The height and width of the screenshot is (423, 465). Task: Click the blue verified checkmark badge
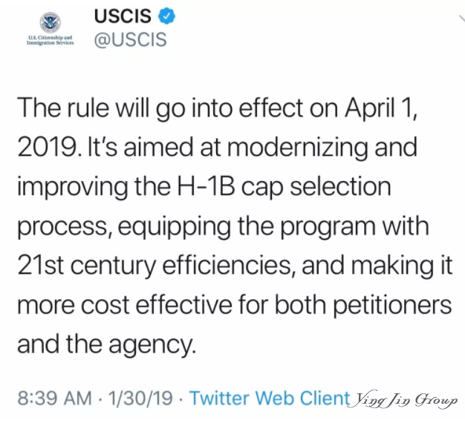pos(166,16)
